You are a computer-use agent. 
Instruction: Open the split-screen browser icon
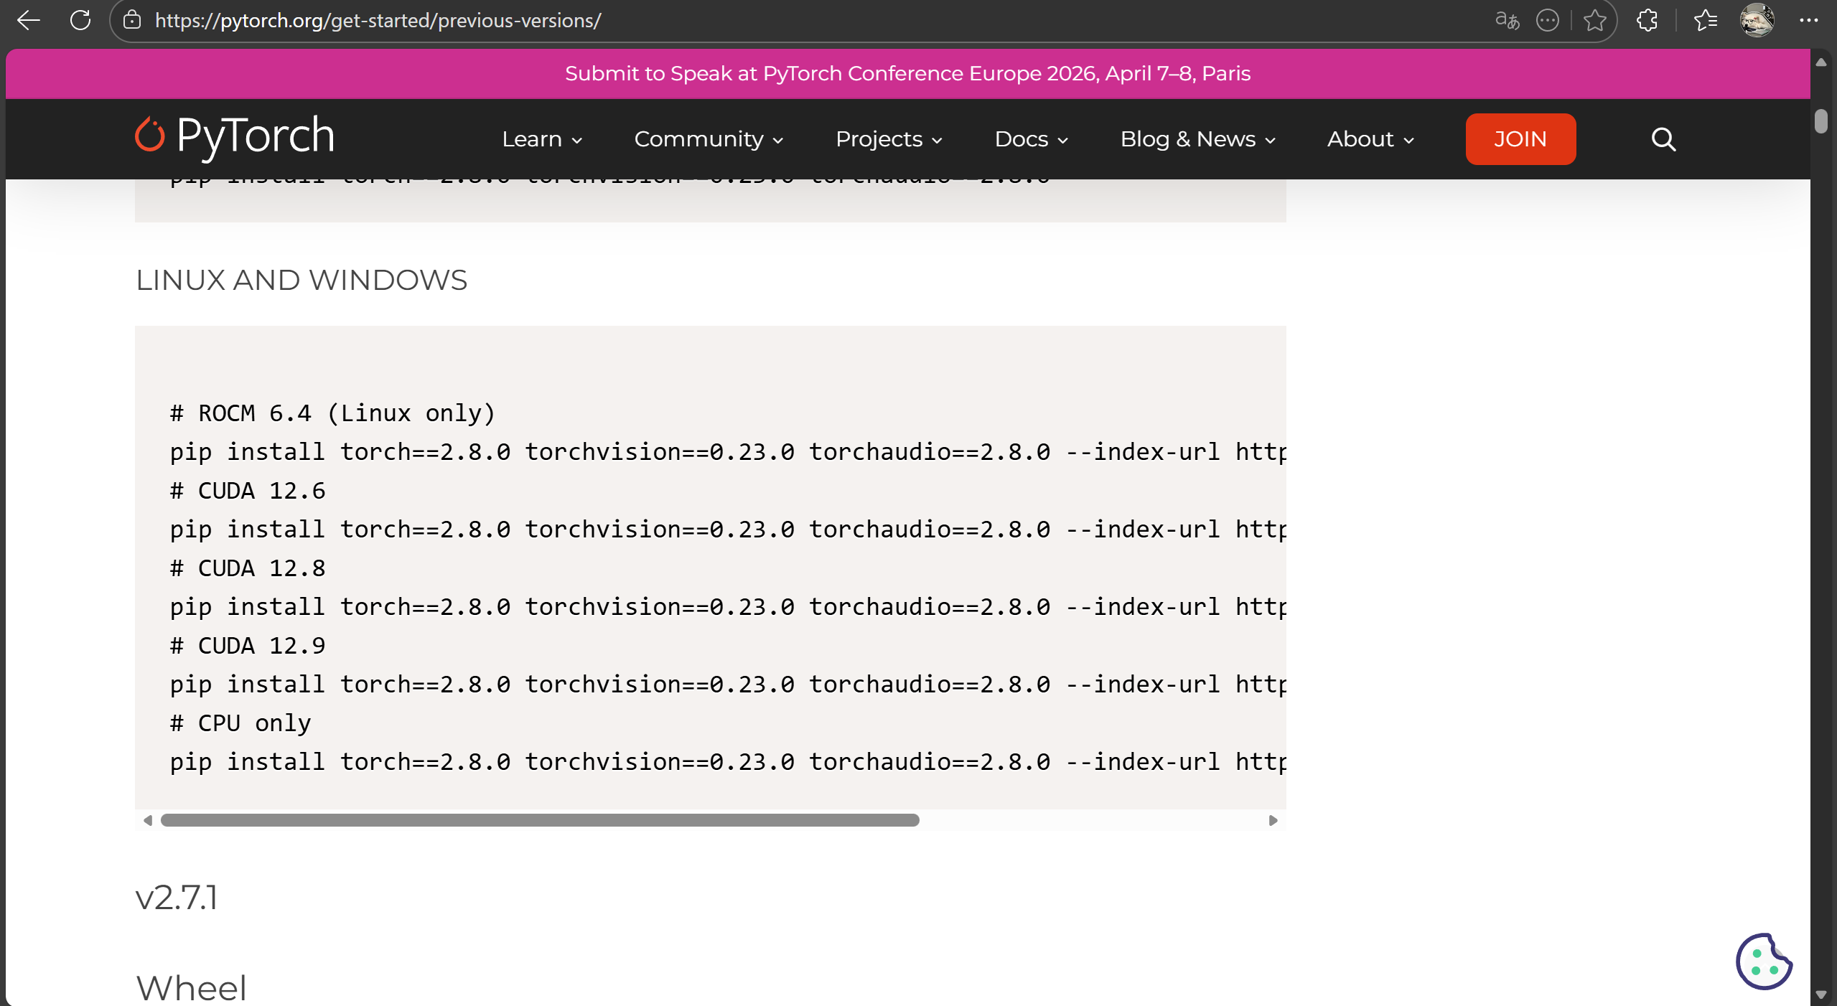(1548, 20)
